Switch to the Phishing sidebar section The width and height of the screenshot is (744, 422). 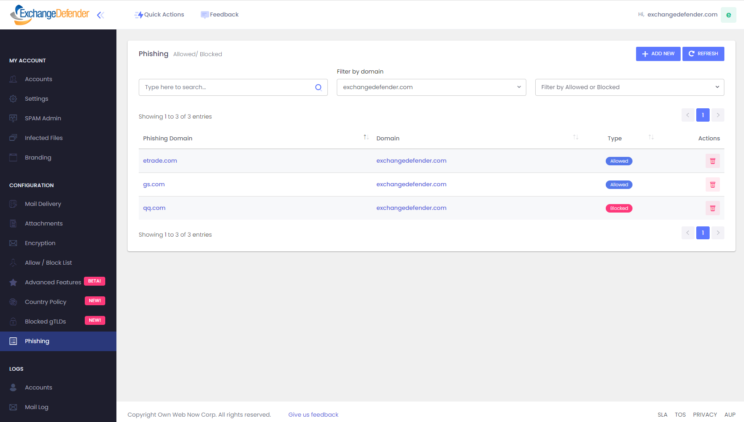point(37,341)
